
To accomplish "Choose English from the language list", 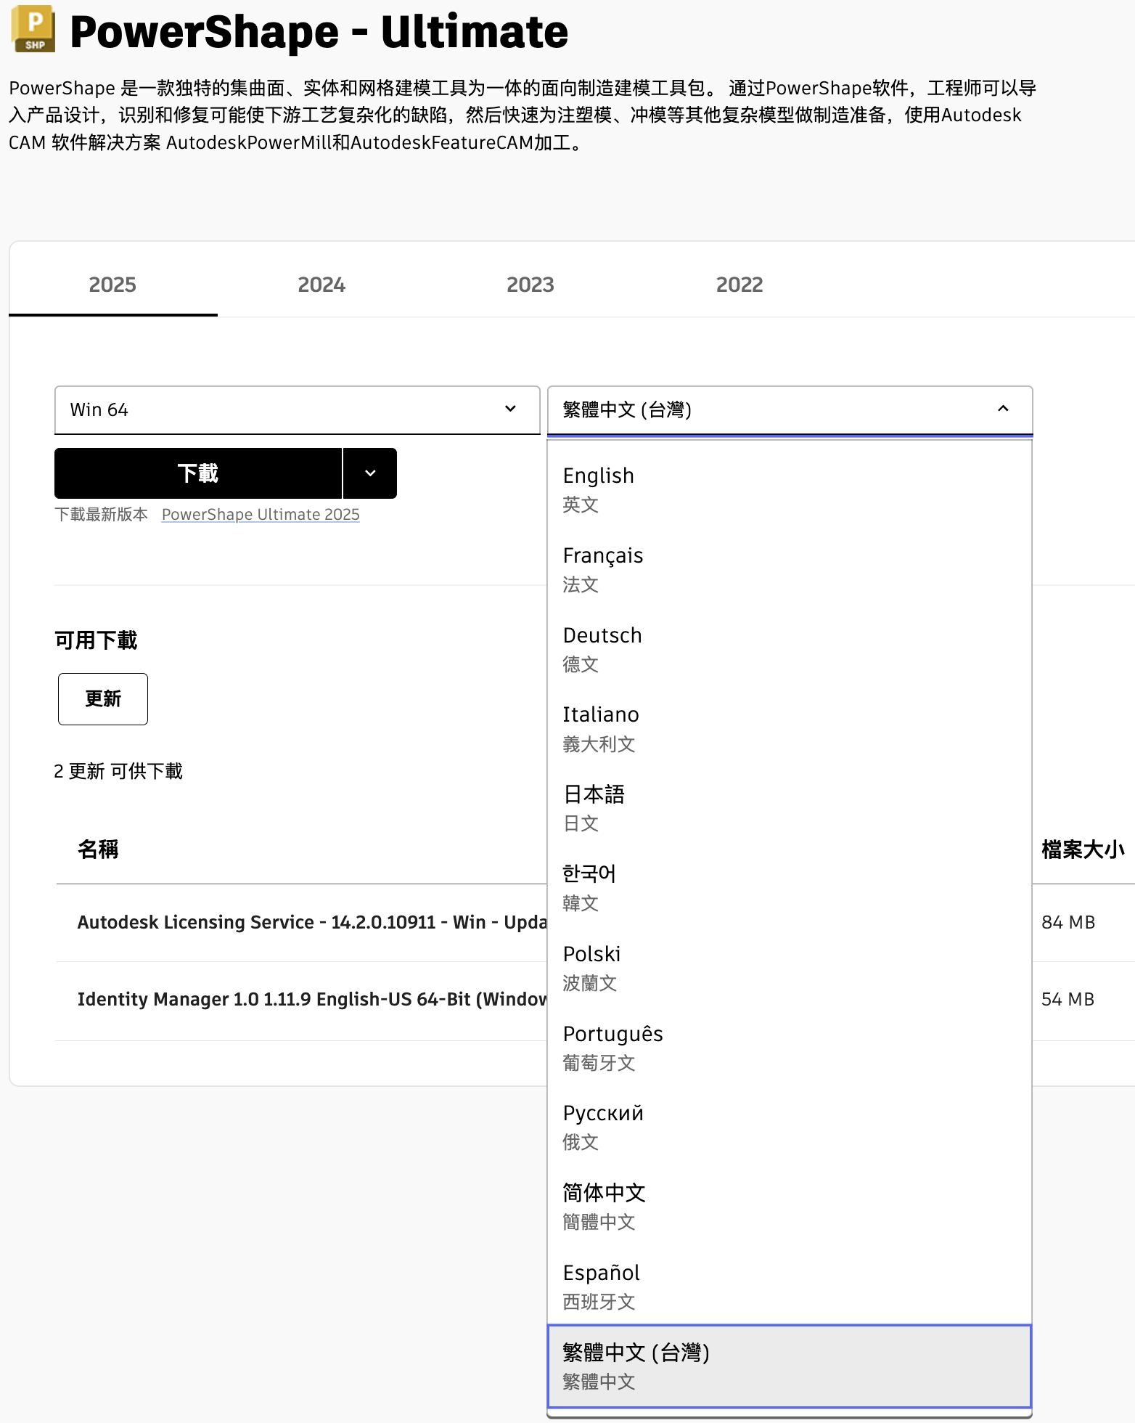I will coord(789,489).
